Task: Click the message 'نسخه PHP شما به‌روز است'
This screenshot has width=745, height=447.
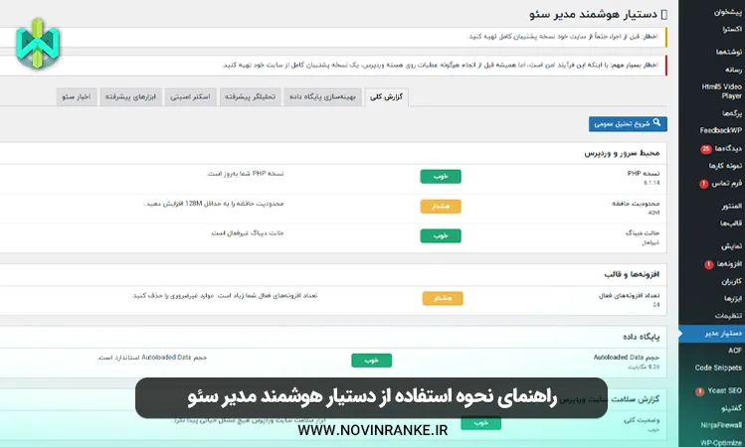Action: point(245,174)
